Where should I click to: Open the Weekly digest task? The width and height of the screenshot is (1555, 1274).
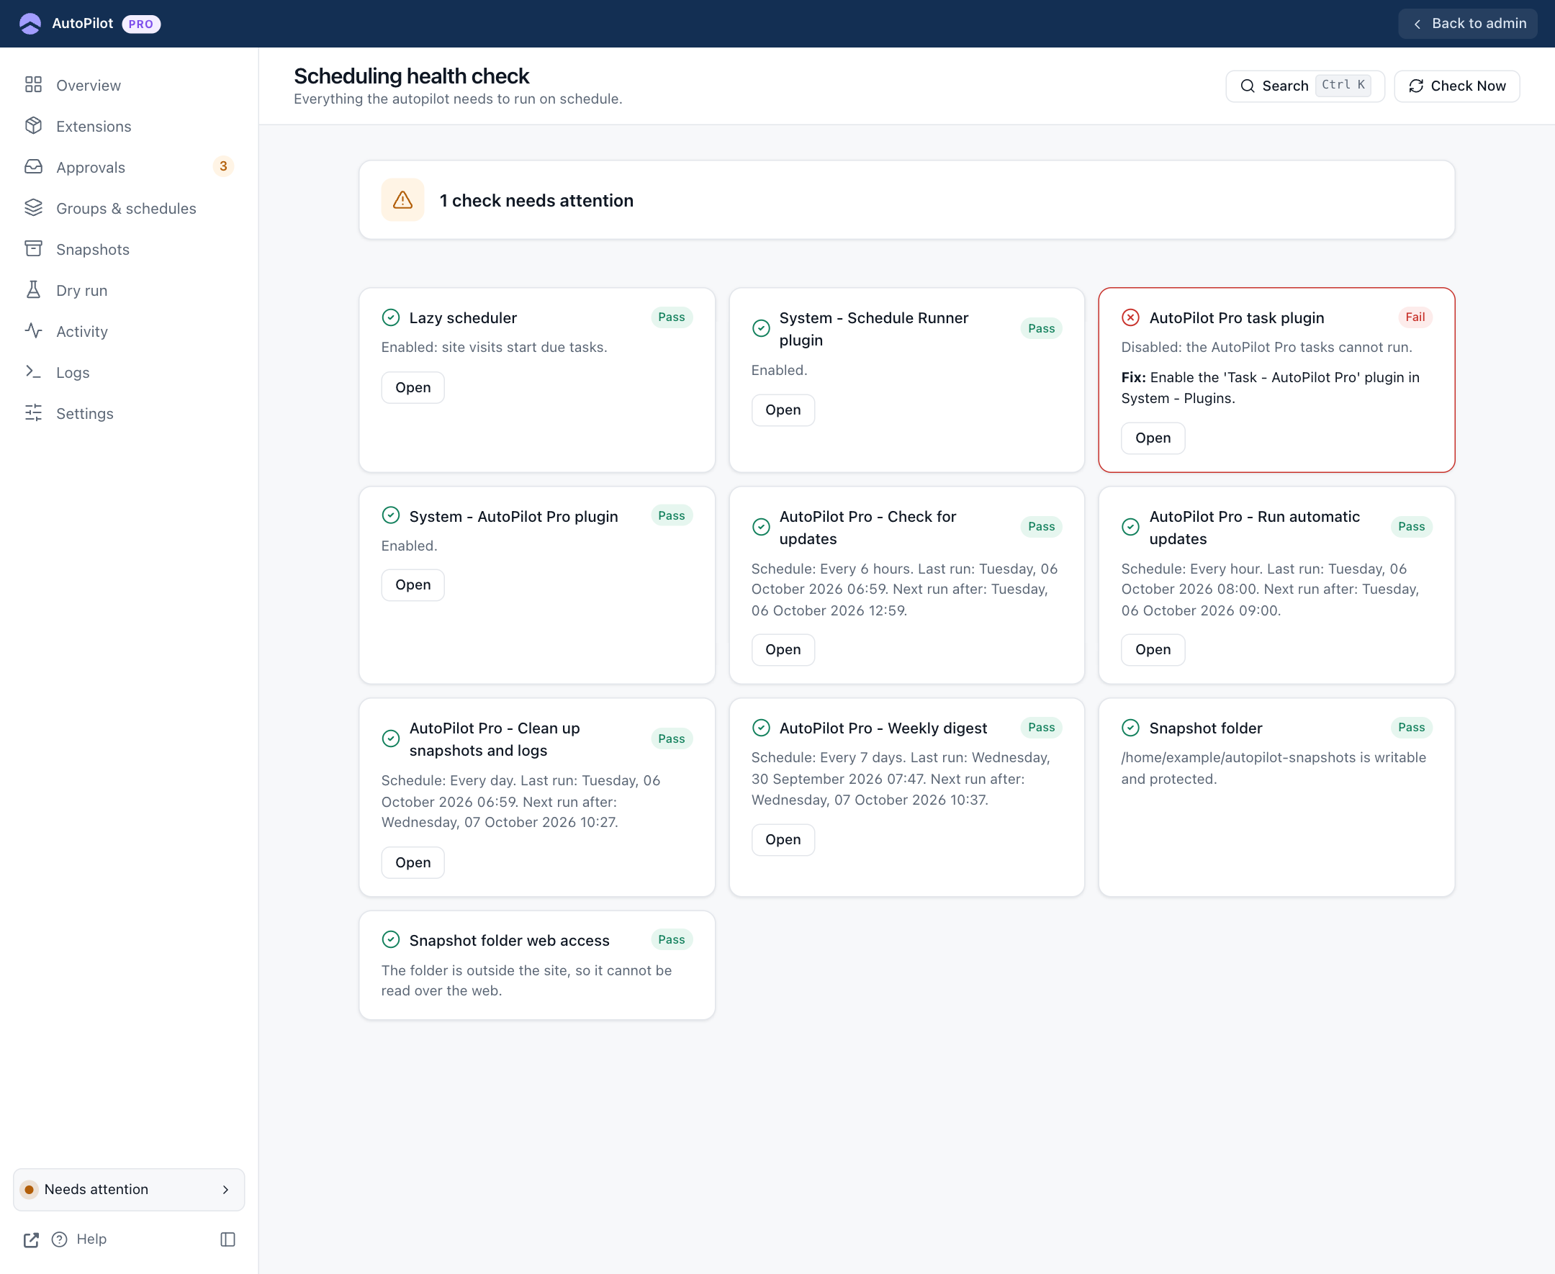point(783,839)
